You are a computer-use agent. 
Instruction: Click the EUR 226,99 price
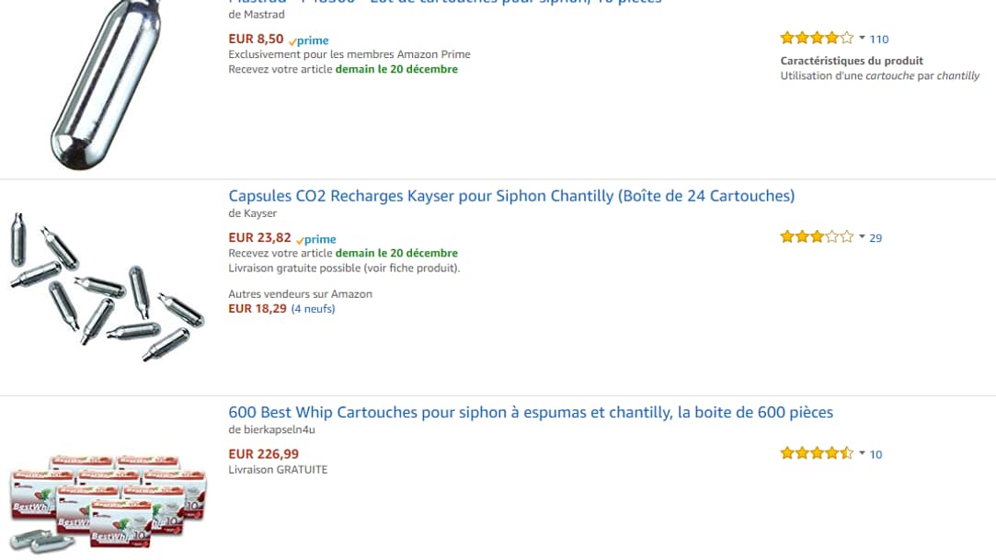[x=263, y=454]
